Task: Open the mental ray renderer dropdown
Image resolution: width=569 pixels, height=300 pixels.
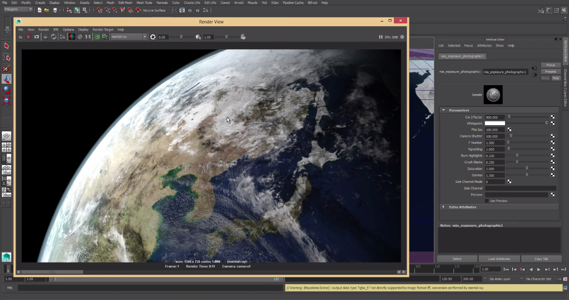Action: click(128, 37)
